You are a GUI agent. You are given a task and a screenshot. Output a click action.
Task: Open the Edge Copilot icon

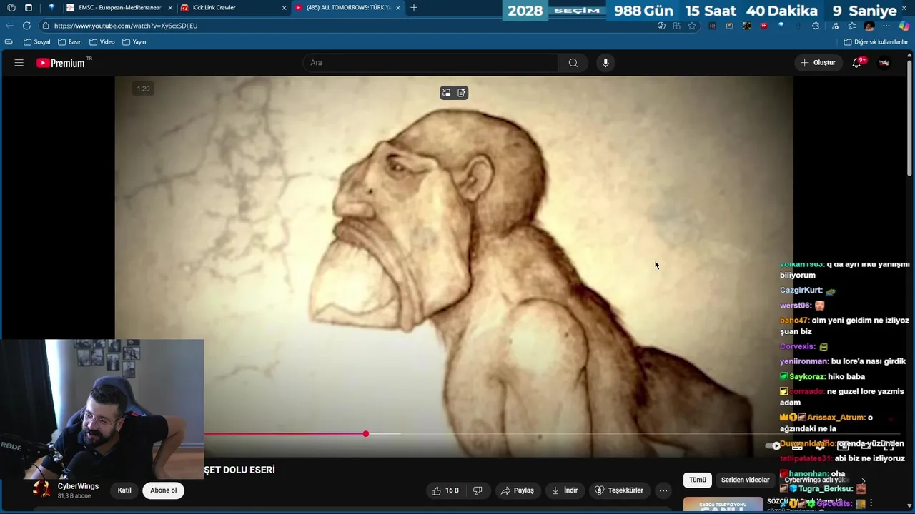click(x=904, y=26)
